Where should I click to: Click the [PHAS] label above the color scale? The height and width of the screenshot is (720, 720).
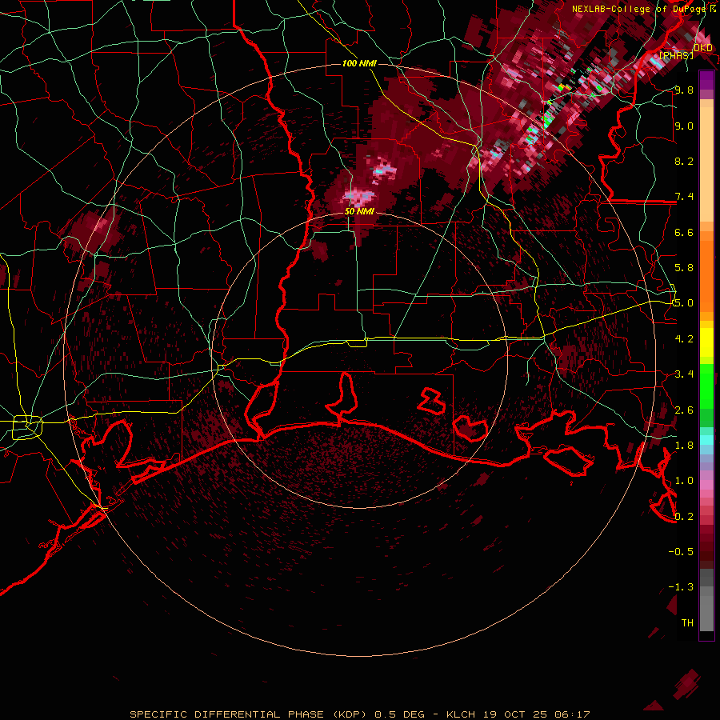pyautogui.click(x=676, y=55)
